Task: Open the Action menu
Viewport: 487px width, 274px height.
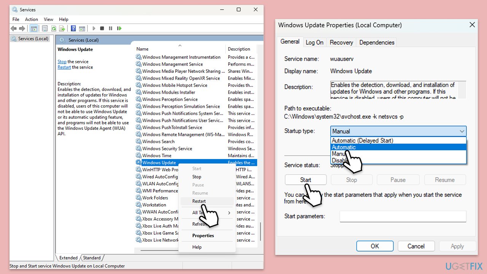Action: tap(32, 19)
